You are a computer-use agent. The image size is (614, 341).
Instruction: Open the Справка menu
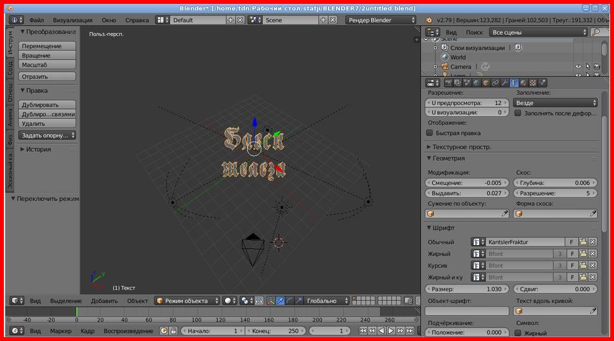coord(137,20)
